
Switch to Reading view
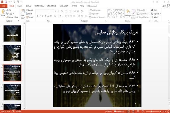pos(138,112)
